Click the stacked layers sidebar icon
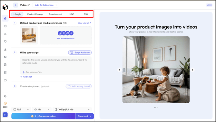The image size is (216, 122). point(5,57)
